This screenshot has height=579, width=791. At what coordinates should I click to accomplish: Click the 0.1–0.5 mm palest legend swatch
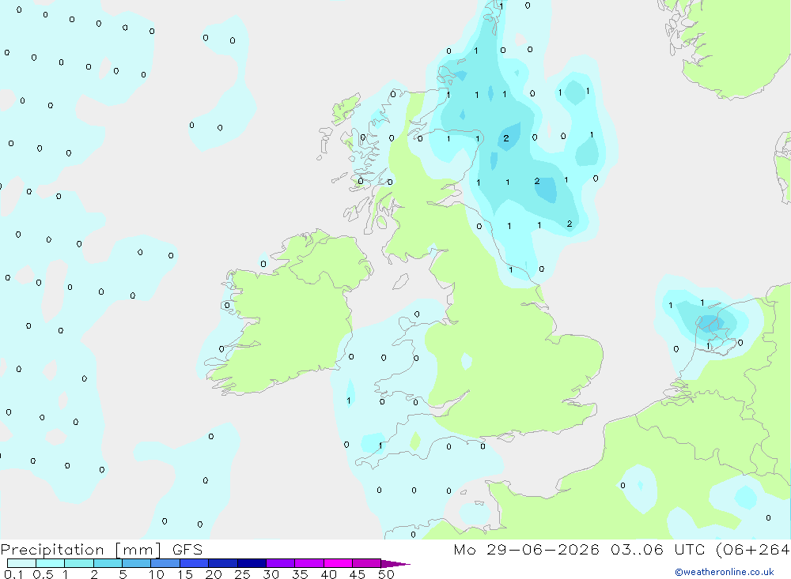point(21,563)
